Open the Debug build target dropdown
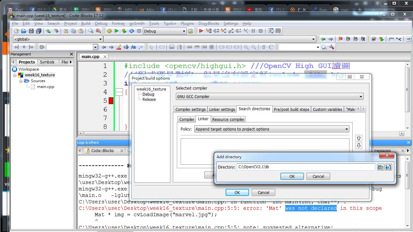Screen dimensions: 413x232 [184, 31]
